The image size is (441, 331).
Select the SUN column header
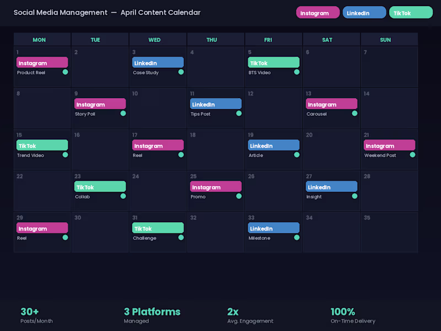click(389, 39)
